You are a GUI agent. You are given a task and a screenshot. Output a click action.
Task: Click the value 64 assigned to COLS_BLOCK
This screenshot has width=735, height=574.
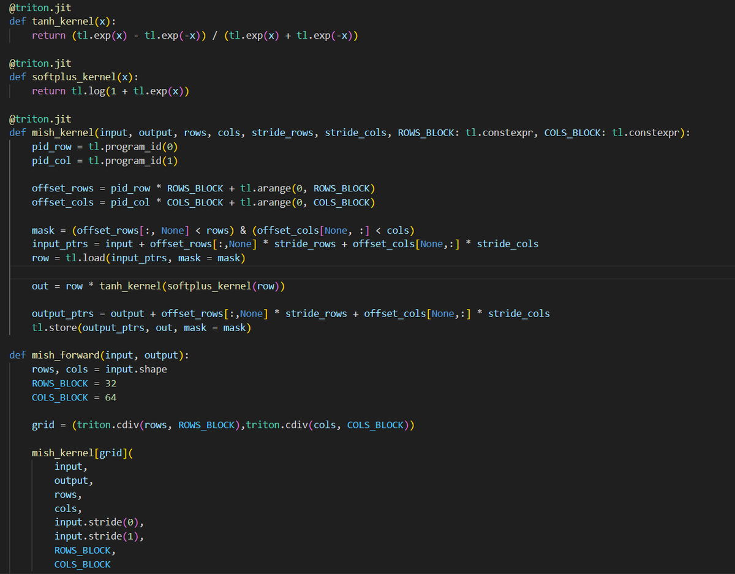tap(110, 398)
